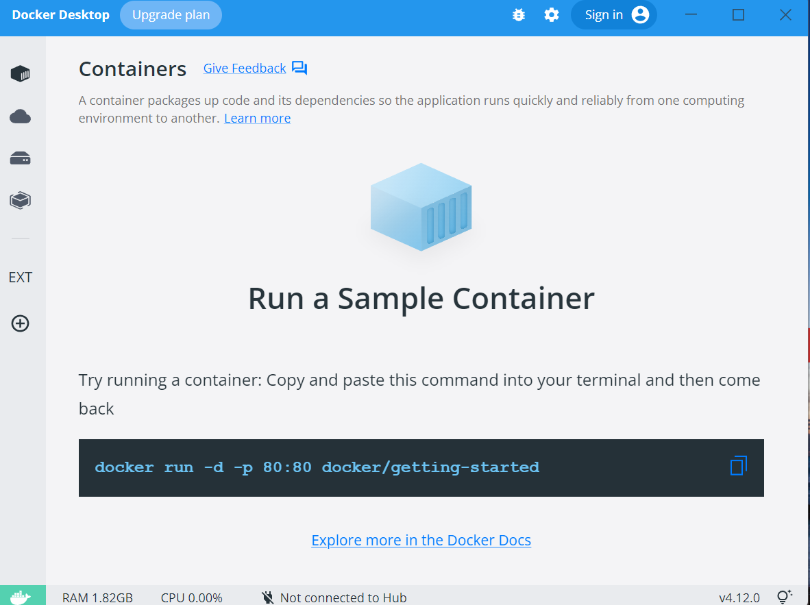Click the Containers page title

click(132, 69)
